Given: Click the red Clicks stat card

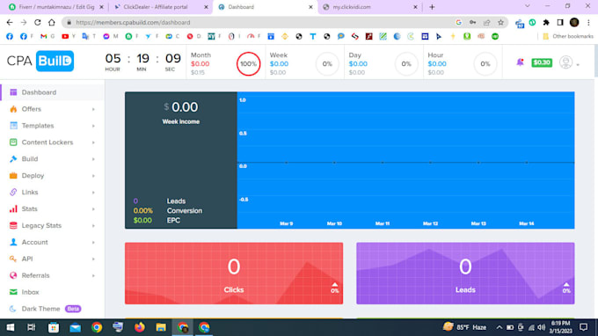Looking at the screenshot, I should click(x=234, y=273).
